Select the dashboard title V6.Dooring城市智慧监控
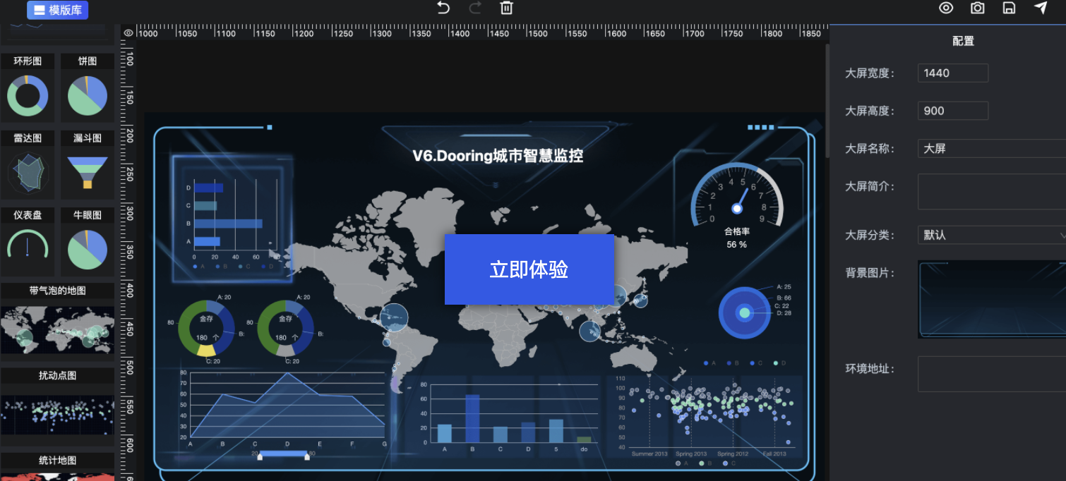Viewport: 1066px width, 481px height. [498, 156]
